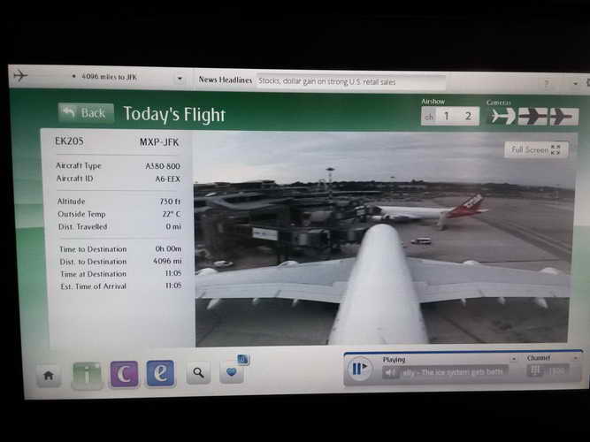Open the purple 'c' Communication section
Image resolution: width=590 pixels, height=442 pixels.
click(124, 374)
